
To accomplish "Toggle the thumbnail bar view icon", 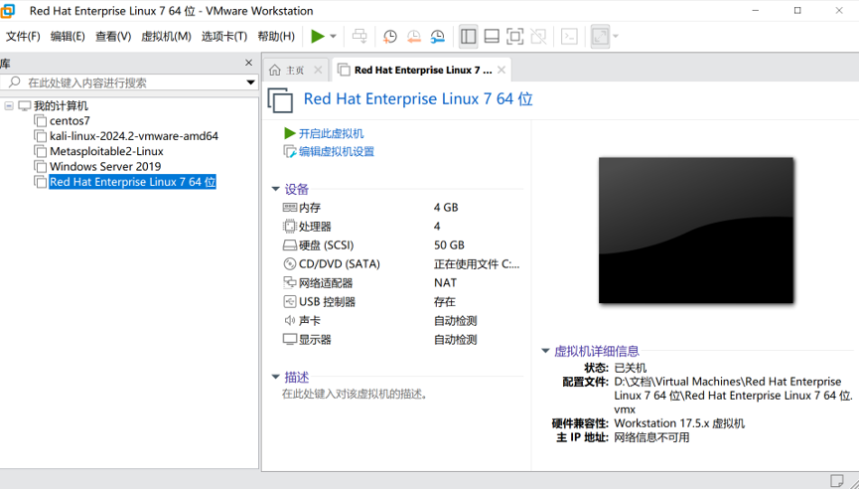I will pos(492,36).
